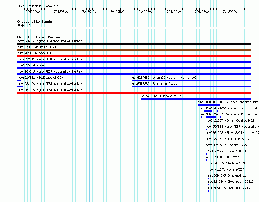This screenshot has width=259, height=202.
Task: Select nsv978640 (Sudmant2013) label
Action: [x=161, y=96]
